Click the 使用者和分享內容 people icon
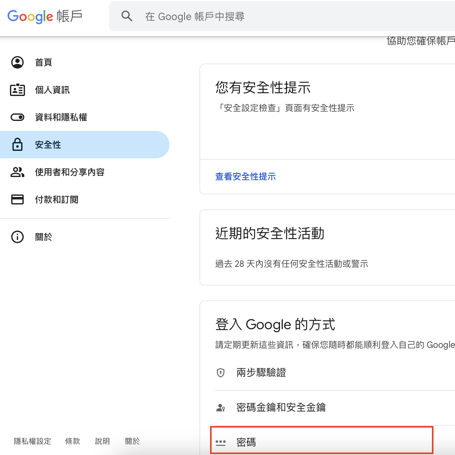This screenshot has width=455, height=455. [x=17, y=172]
